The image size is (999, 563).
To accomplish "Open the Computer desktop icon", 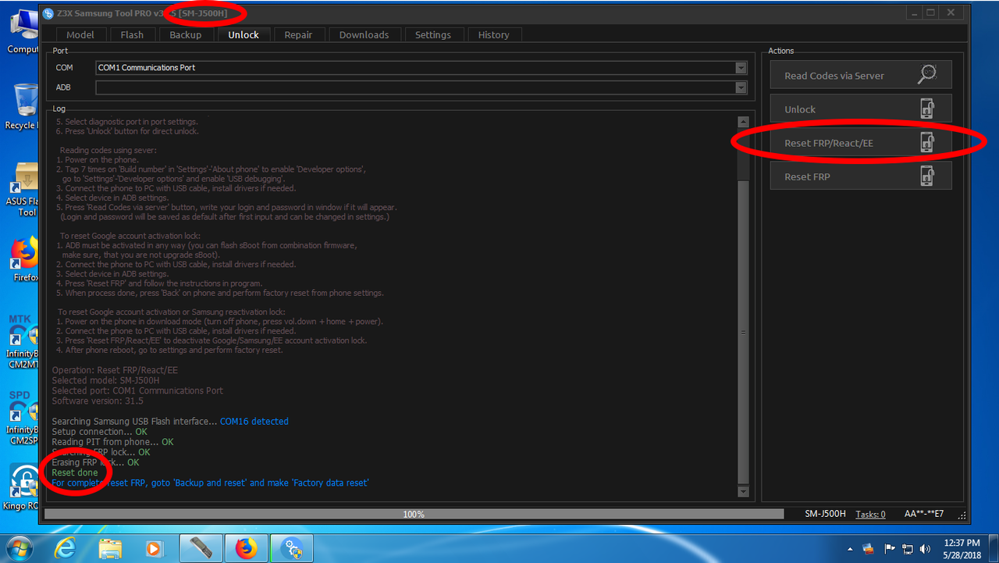I will 22,33.
